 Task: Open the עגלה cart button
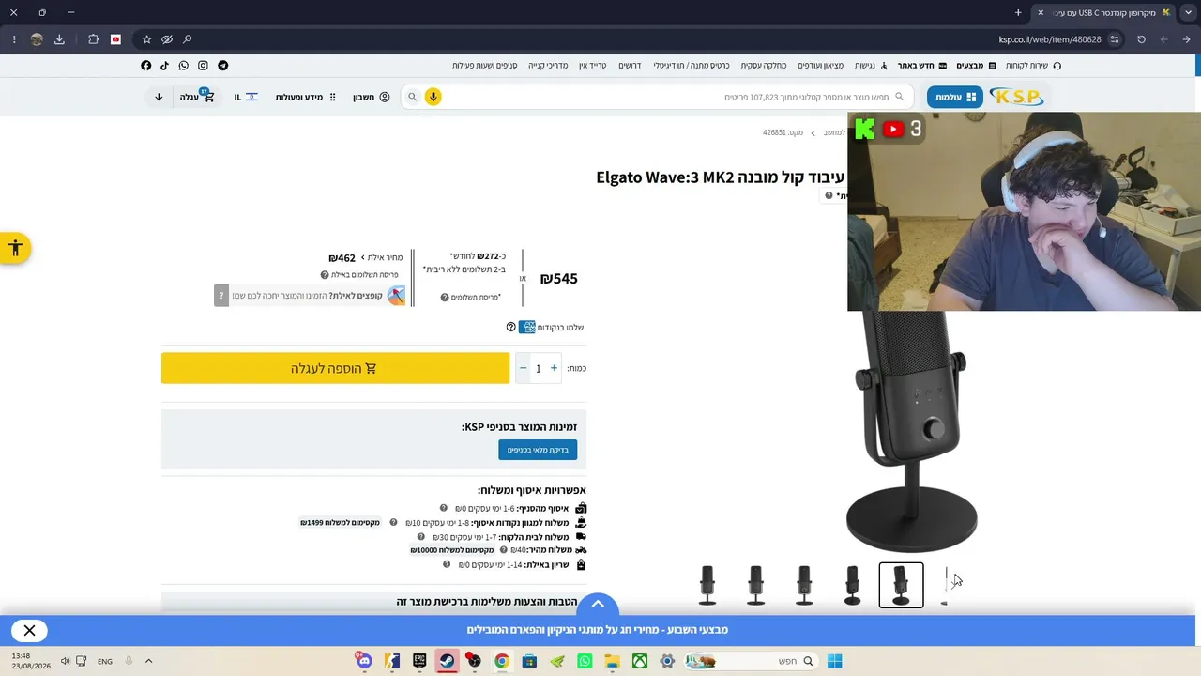pyautogui.click(x=197, y=97)
